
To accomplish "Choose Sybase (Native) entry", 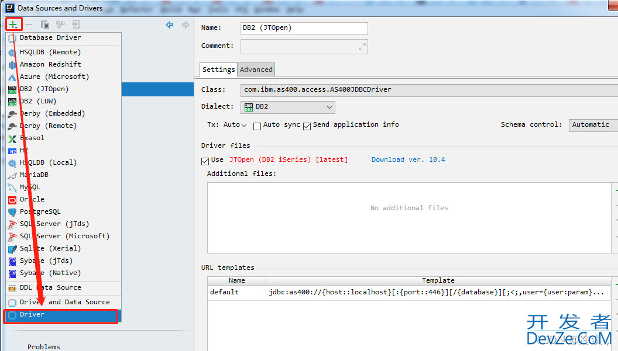I will pos(64,273).
